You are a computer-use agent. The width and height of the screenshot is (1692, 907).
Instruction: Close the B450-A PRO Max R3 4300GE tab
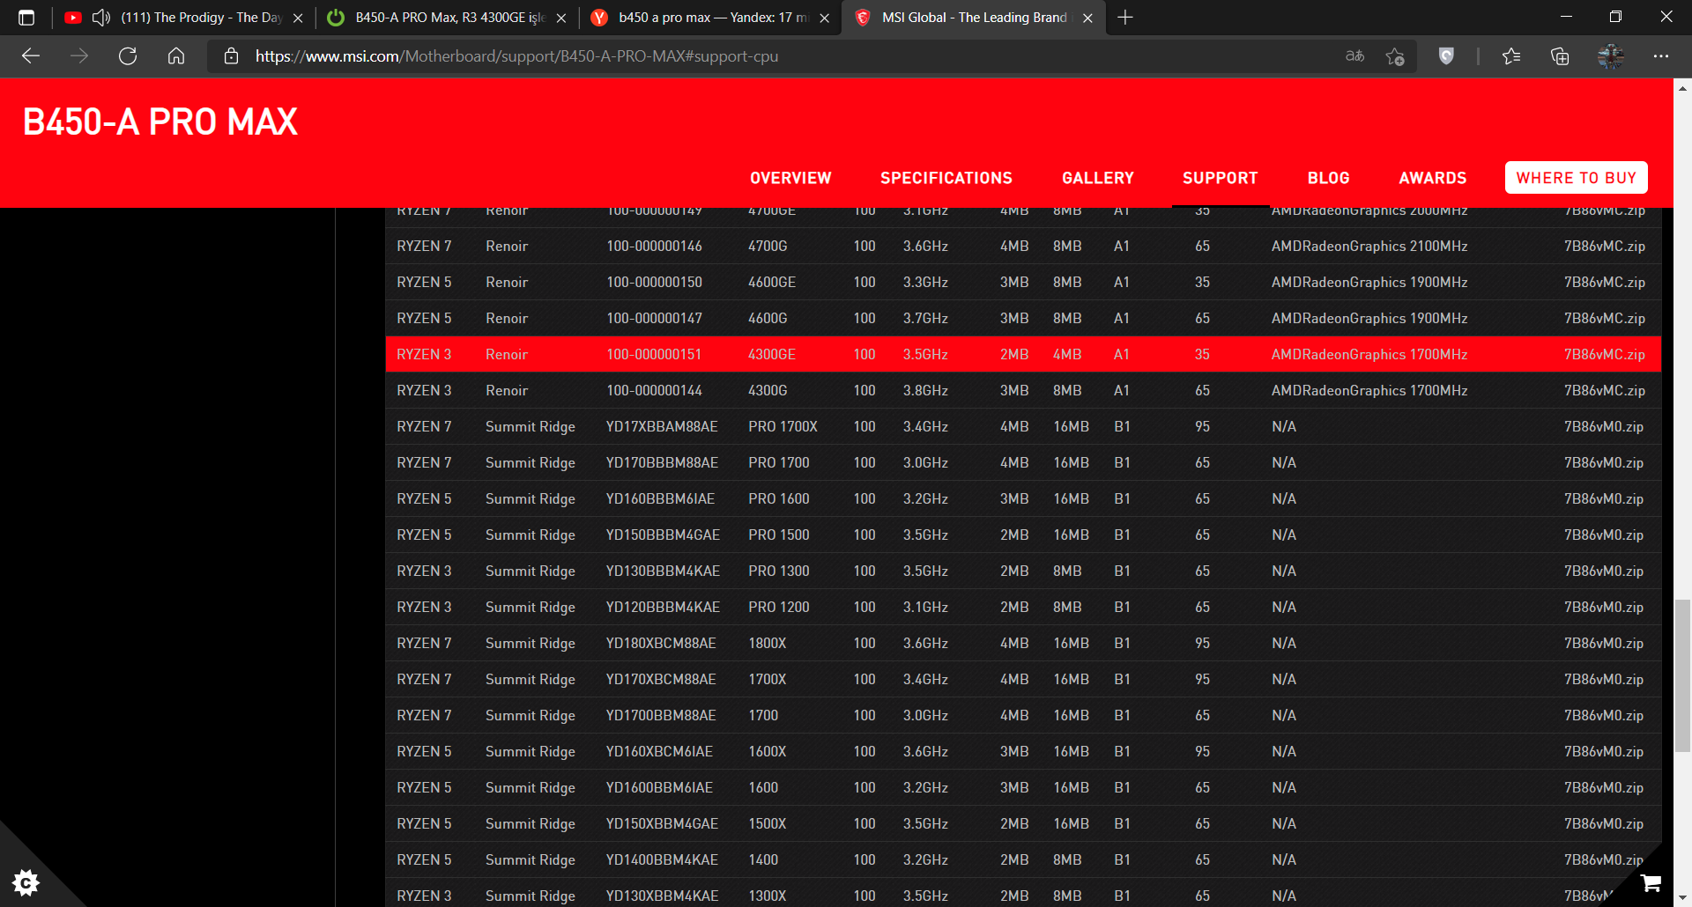[x=561, y=18]
